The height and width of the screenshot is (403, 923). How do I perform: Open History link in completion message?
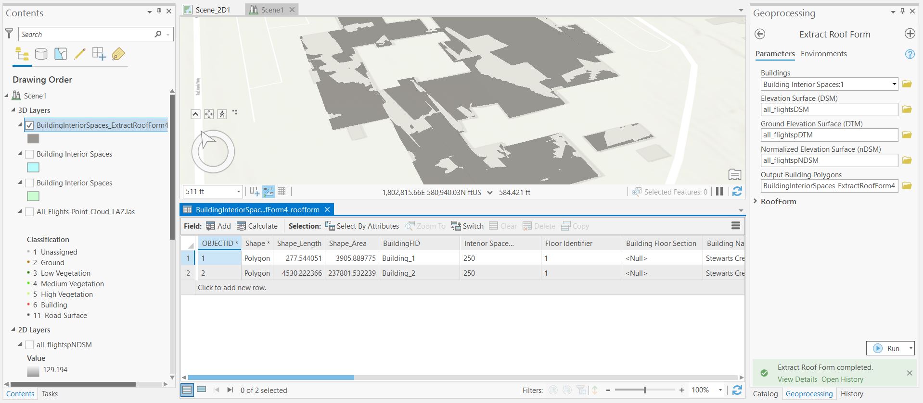click(842, 379)
